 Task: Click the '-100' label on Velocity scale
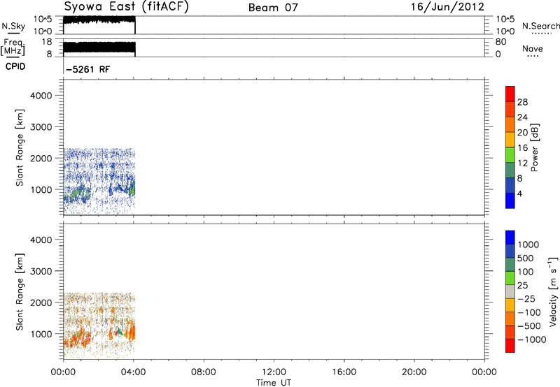529,312
